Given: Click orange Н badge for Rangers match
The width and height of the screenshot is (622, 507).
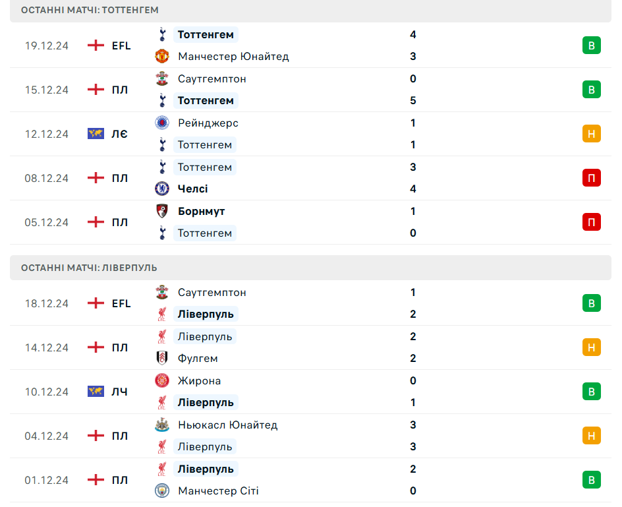Looking at the screenshot, I should (592, 134).
